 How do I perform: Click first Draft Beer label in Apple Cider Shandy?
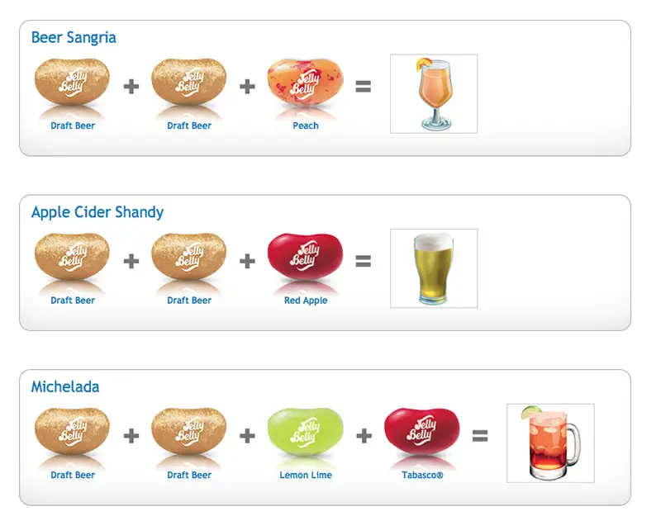(73, 301)
